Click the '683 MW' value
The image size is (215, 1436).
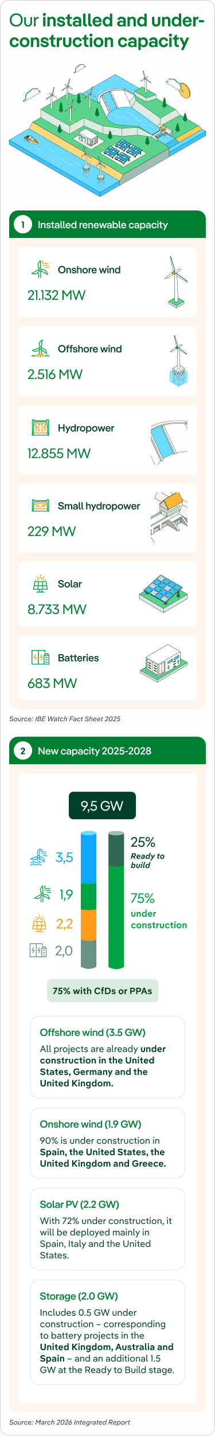[52, 683]
